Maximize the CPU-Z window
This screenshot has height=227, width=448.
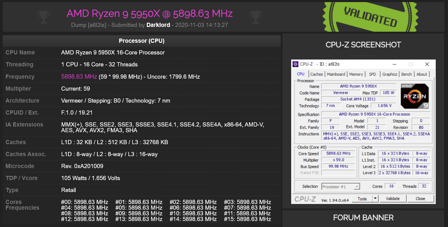pos(411,64)
